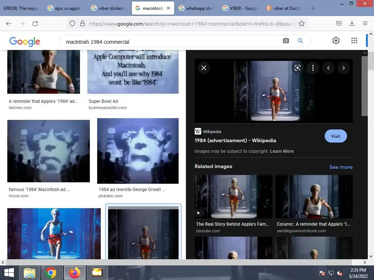This screenshot has height=280, width=374.
Task: Search by image with camera icon
Action: point(286,41)
